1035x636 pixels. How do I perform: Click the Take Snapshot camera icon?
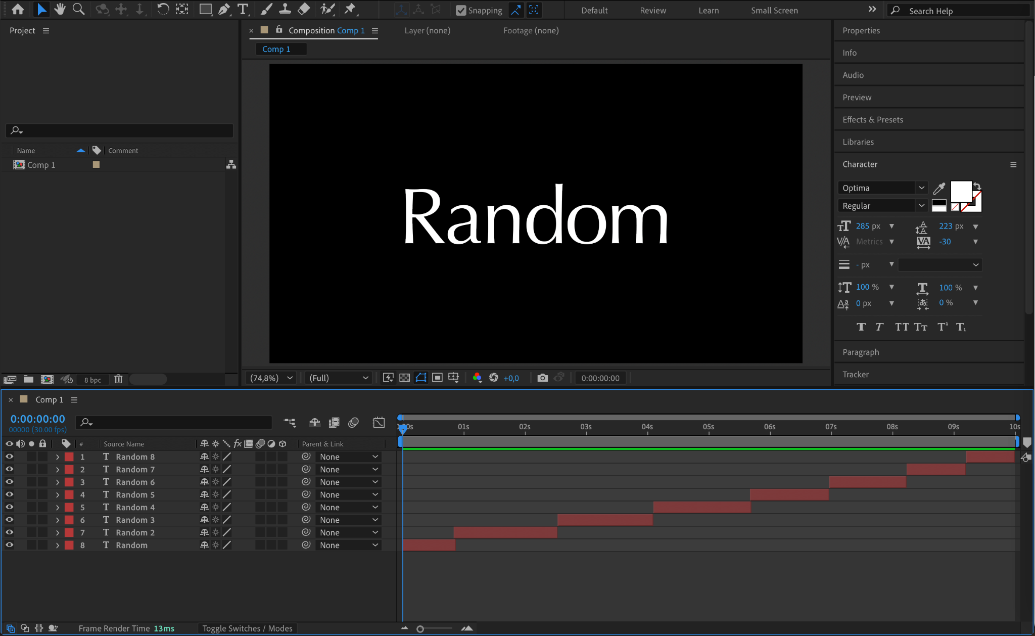click(542, 378)
